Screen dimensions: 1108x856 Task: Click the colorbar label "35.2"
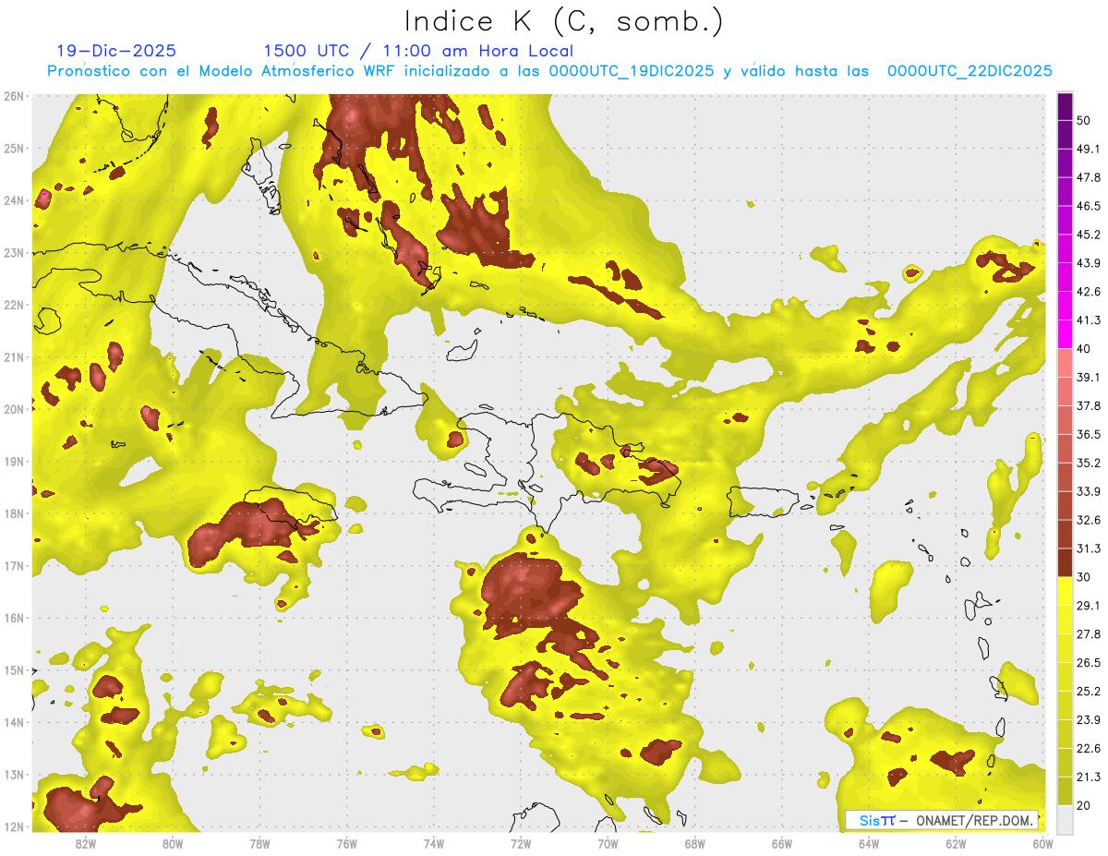(x=1089, y=463)
